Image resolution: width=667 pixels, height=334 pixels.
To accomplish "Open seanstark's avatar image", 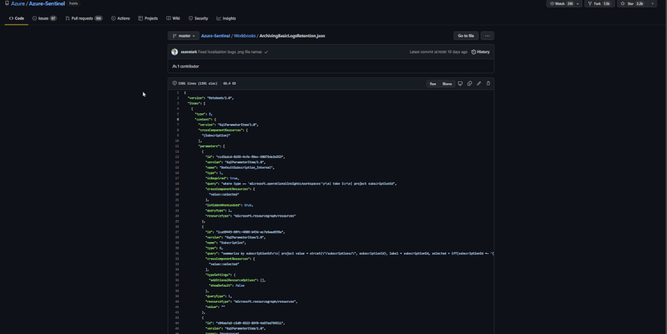I will pos(174,52).
